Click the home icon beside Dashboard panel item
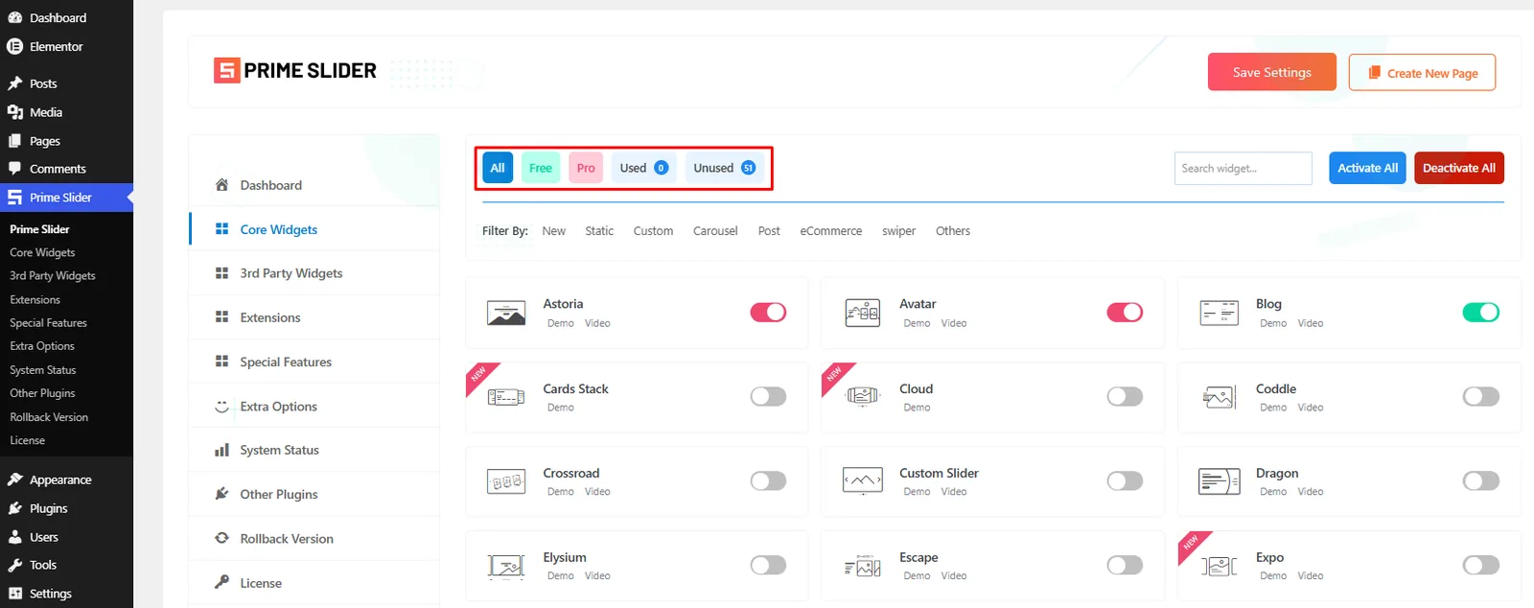Viewport: 1534px width, 608px height. point(221,184)
